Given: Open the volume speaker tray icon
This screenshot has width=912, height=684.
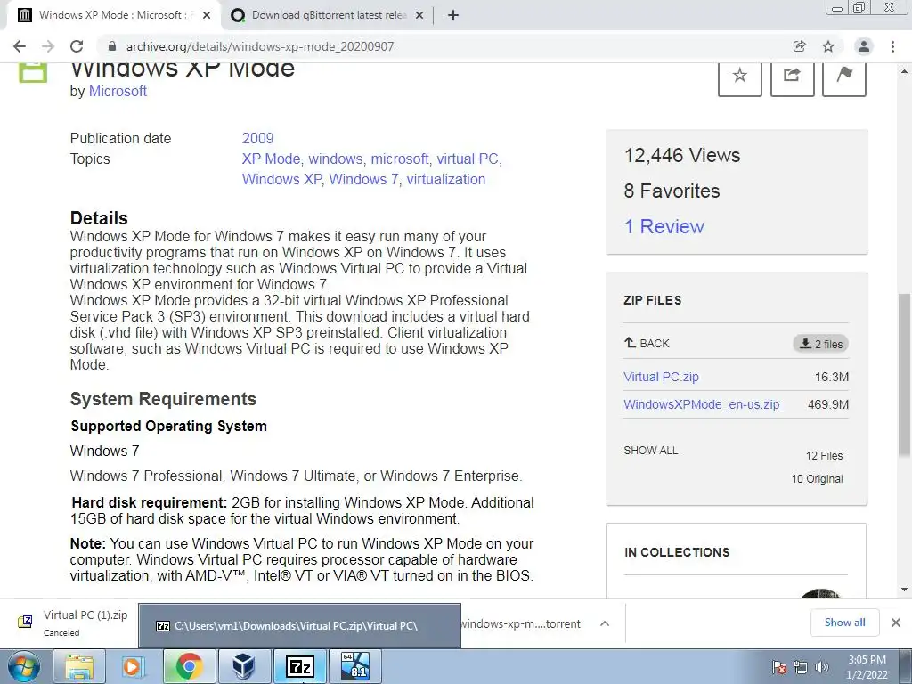Looking at the screenshot, I should pos(821,667).
